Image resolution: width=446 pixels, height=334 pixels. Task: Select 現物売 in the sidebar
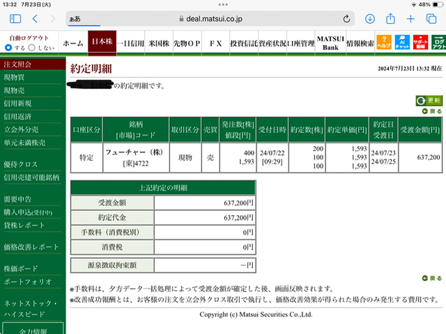[14, 90]
